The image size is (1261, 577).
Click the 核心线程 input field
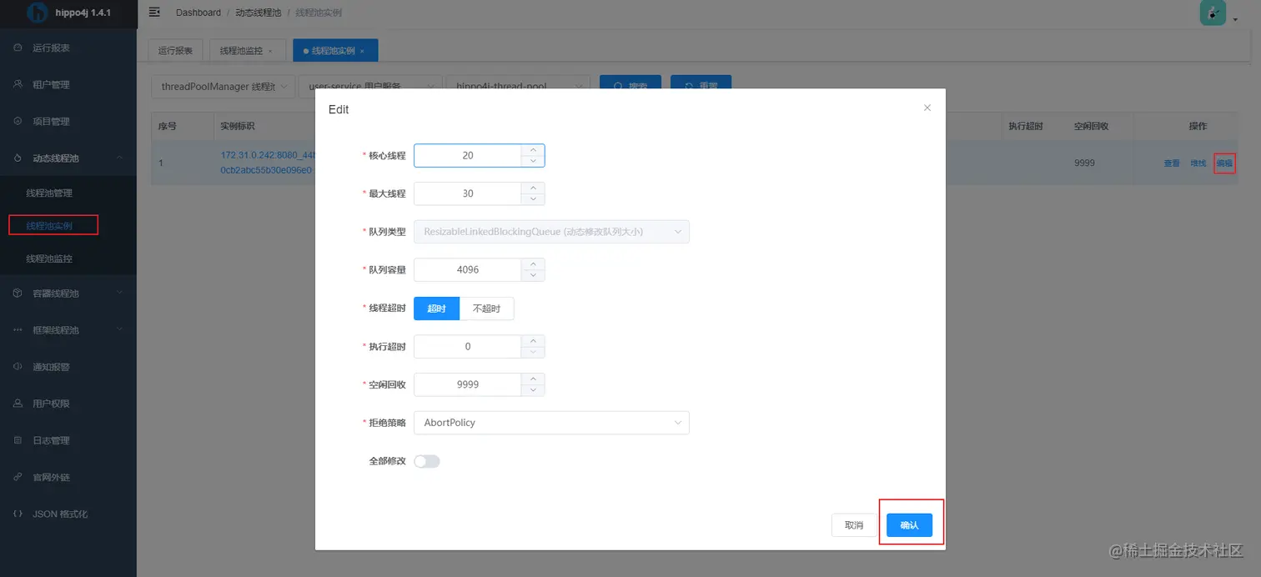[468, 156]
